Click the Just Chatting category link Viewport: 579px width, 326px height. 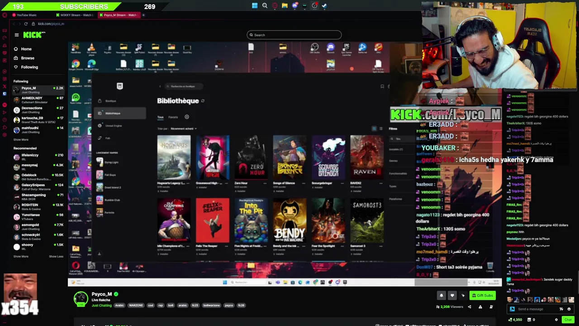tap(101, 306)
